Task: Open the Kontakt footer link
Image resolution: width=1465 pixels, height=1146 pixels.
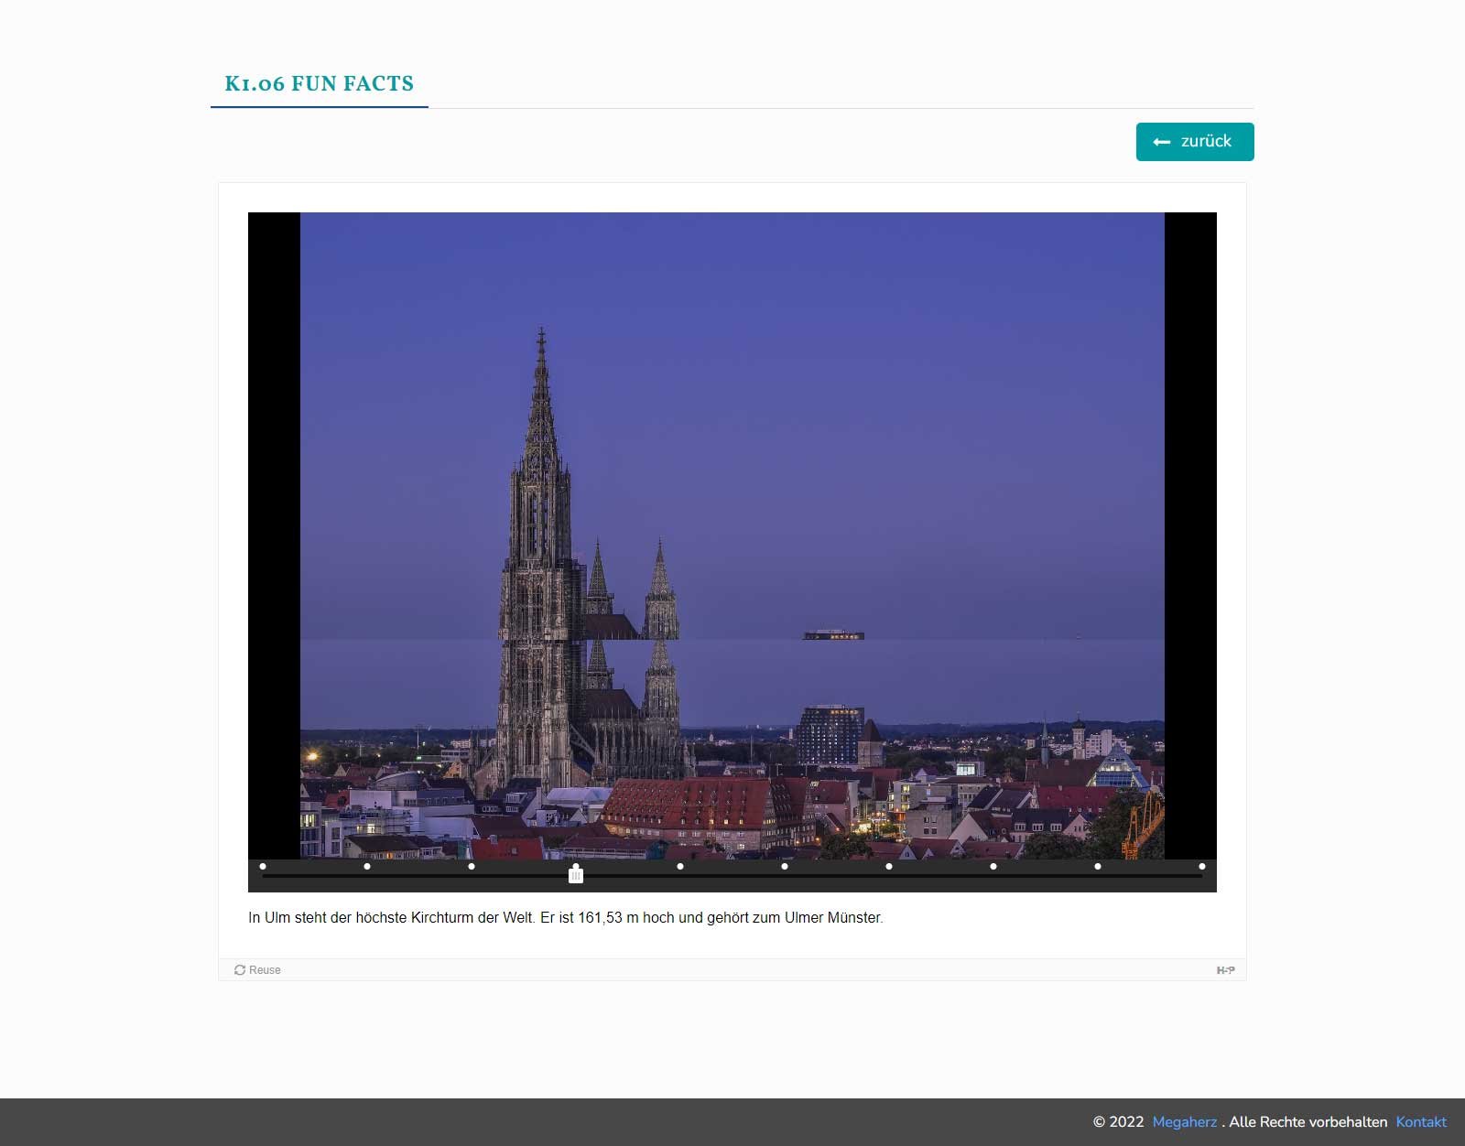Action: tap(1421, 1122)
